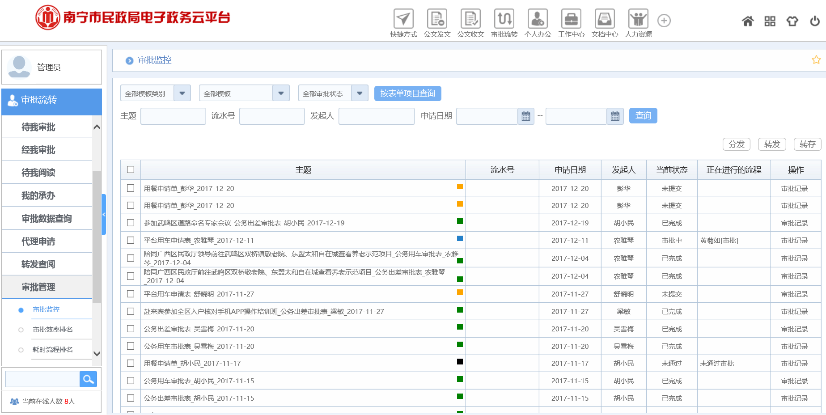The image size is (826, 415).
Task: Select 审批数据查询 from sidebar menu
Action: tap(47, 219)
